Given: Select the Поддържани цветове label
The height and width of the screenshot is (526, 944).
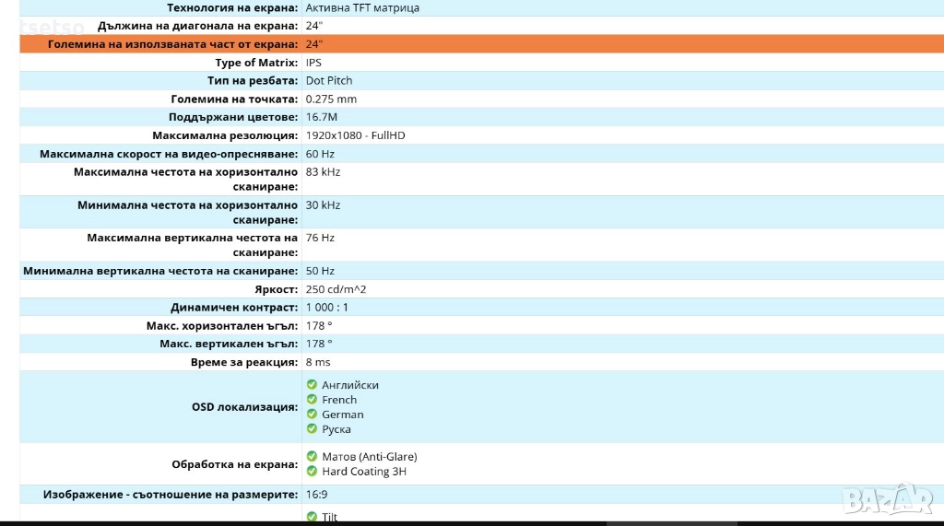Looking at the screenshot, I should point(234,117).
